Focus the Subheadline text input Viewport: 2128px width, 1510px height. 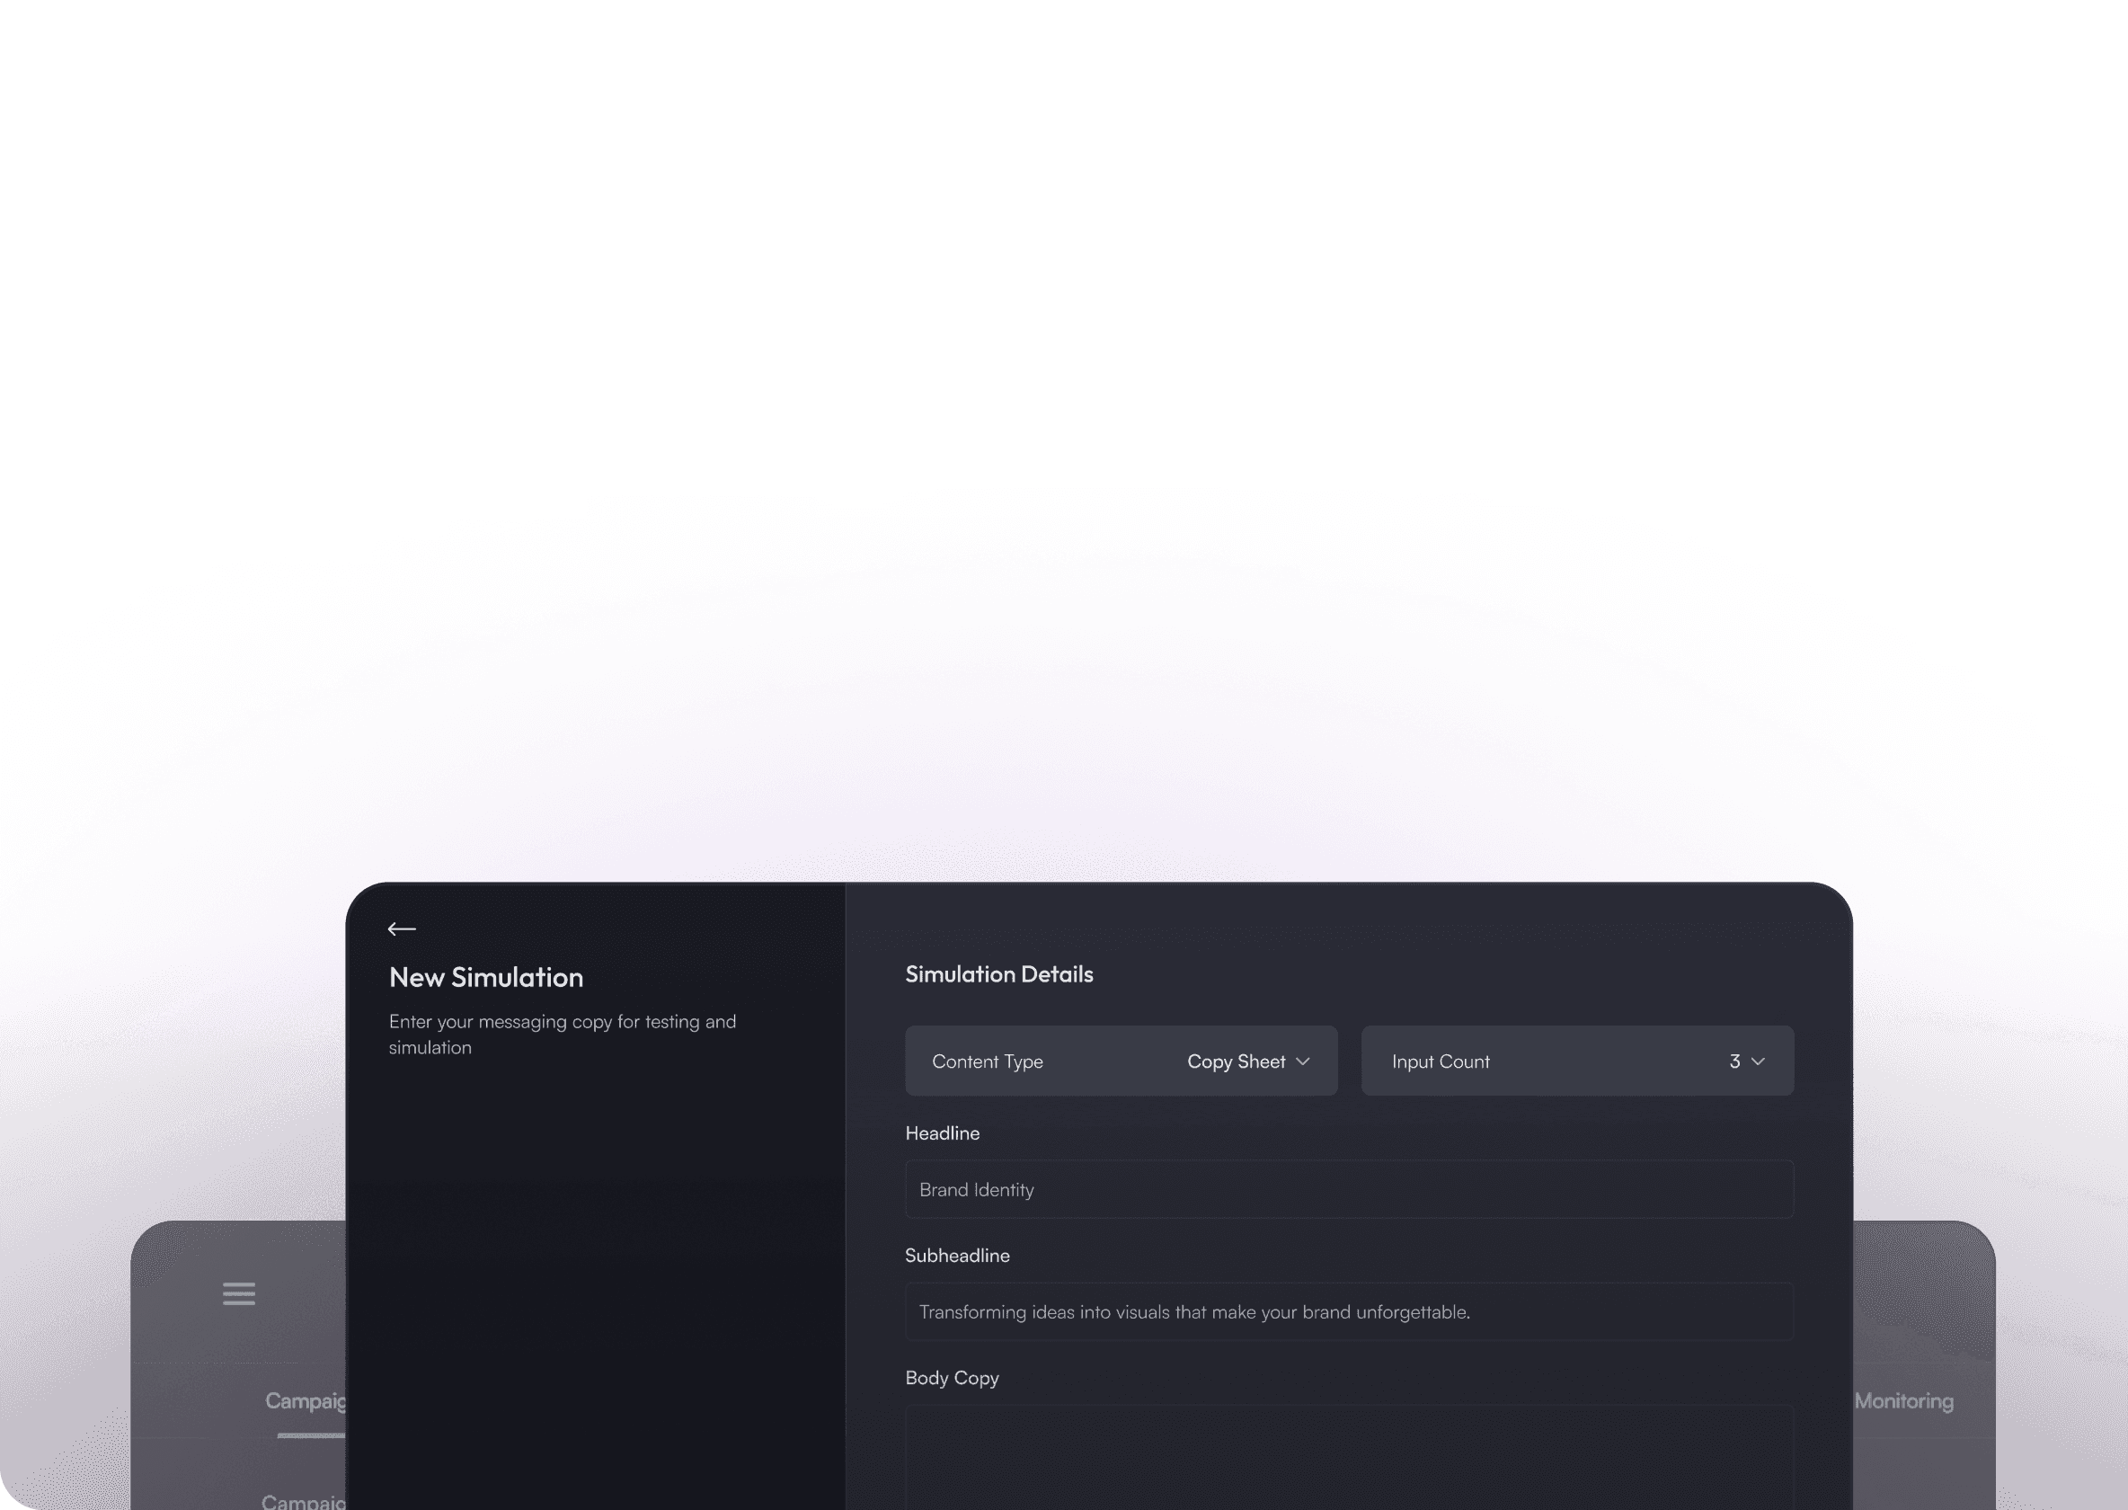point(1348,1311)
